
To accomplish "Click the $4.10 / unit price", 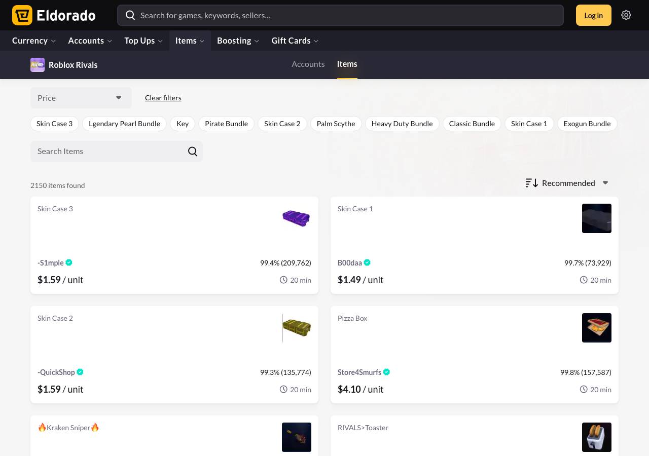I will [x=360, y=389].
